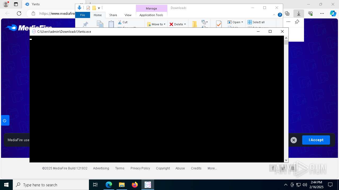Expand the More... footer menu
The image size is (339, 190).
click(212, 168)
